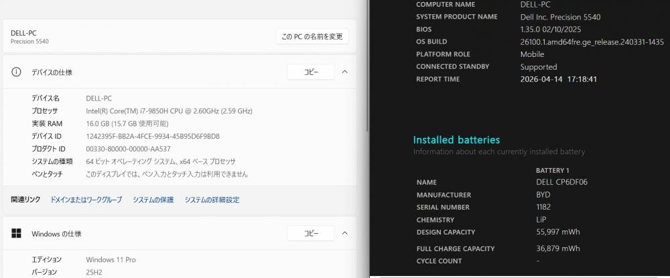
Task: Click the CYCLE COUNT label
Action: [x=439, y=261]
